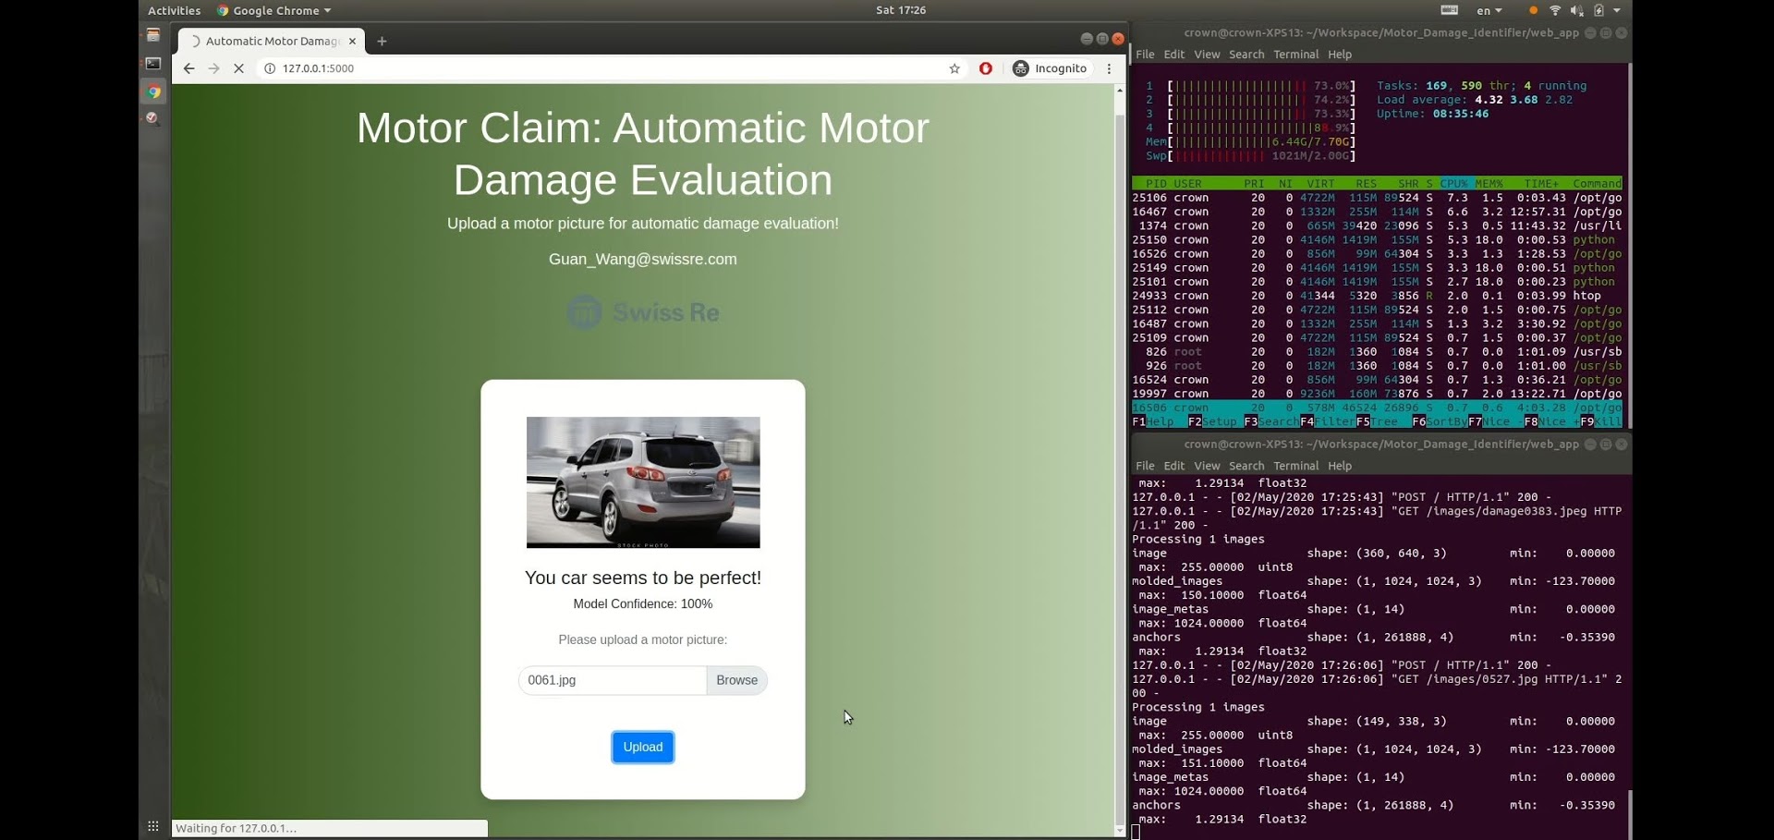The image size is (1774, 840).
Task: Open the clock showing Sat 17:26
Action: click(x=901, y=10)
